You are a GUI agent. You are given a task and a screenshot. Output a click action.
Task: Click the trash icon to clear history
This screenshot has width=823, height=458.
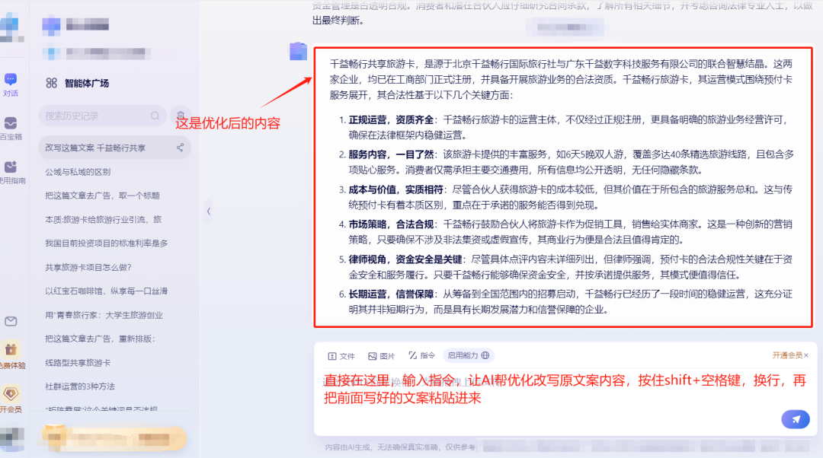click(181, 116)
